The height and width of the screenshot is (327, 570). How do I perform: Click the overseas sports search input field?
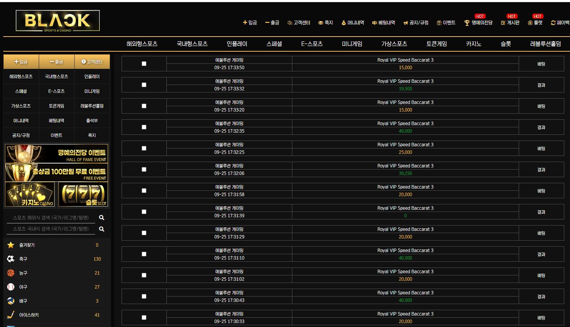[x=51, y=218]
